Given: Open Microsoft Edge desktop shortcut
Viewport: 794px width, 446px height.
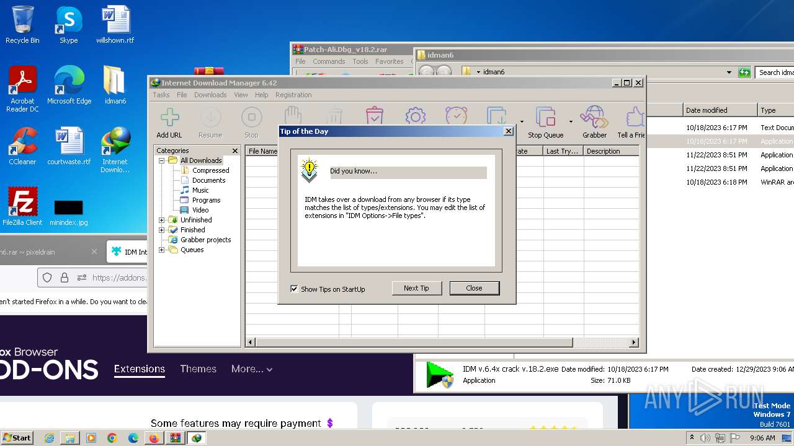Looking at the screenshot, I should [69, 85].
